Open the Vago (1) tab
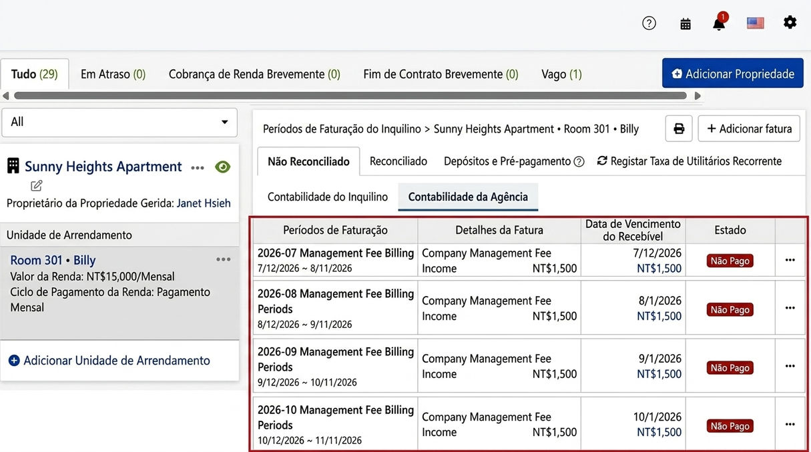The width and height of the screenshot is (811, 452). coord(561,74)
